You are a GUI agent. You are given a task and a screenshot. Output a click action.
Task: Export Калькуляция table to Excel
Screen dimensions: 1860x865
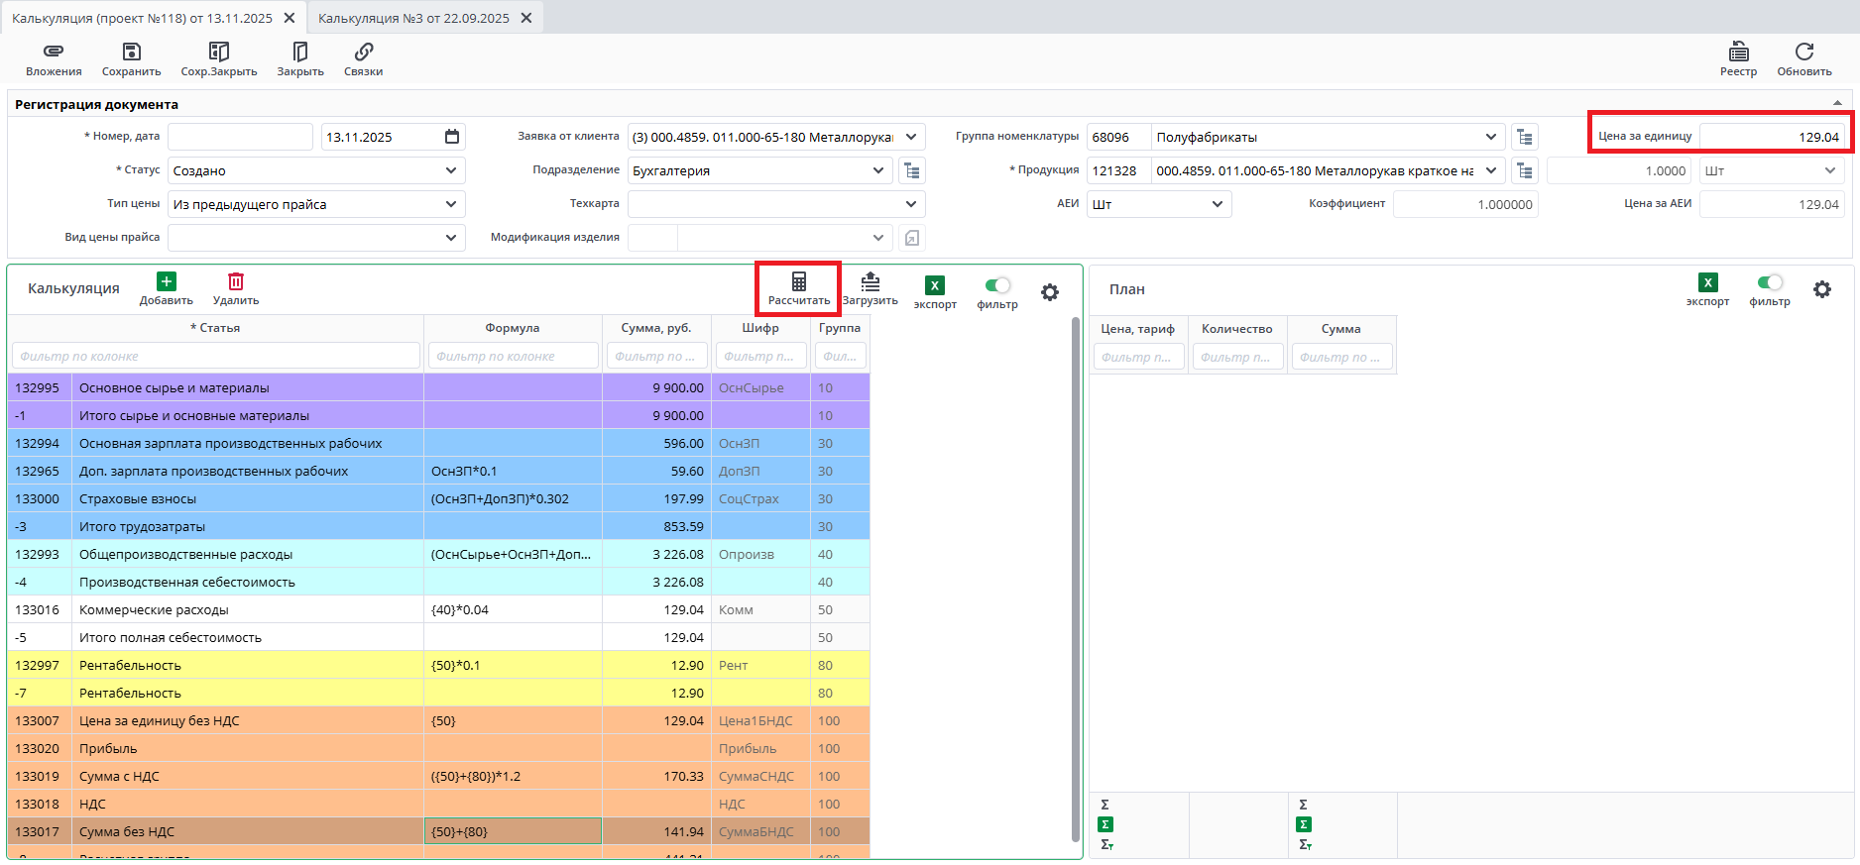pos(934,286)
